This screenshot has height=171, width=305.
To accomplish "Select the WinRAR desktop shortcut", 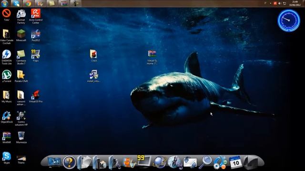I will click(x=6, y=137).
